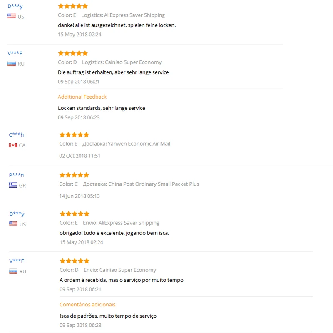Click star rating on C***h's review

[74, 135]
